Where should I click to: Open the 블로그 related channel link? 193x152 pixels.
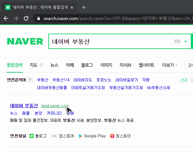pos(41,136)
